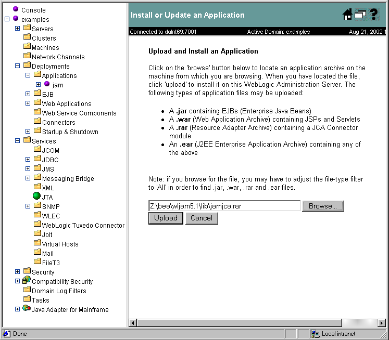
Task: Expand the EJB node
Action: (28, 94)
